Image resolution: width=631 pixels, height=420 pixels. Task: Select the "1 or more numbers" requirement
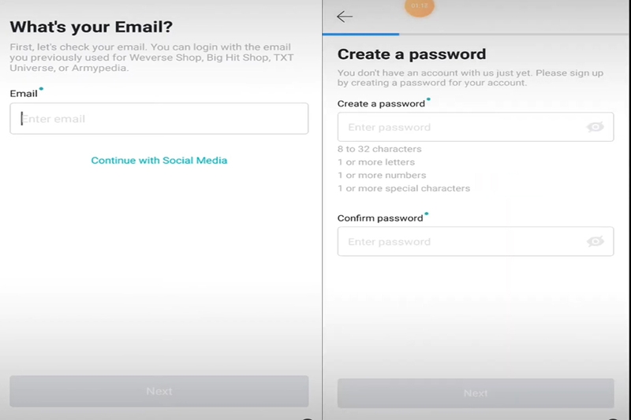tap(382, 175)
